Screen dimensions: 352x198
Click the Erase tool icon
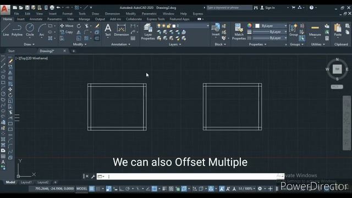97,26
